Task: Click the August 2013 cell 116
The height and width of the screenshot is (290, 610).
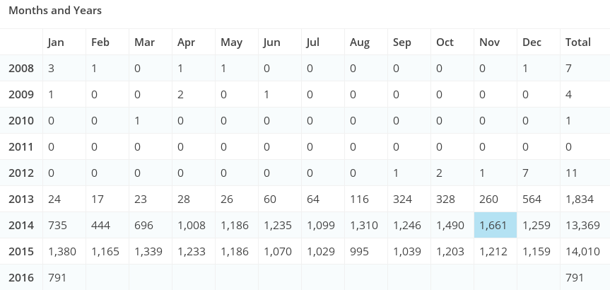Action: 359,199
